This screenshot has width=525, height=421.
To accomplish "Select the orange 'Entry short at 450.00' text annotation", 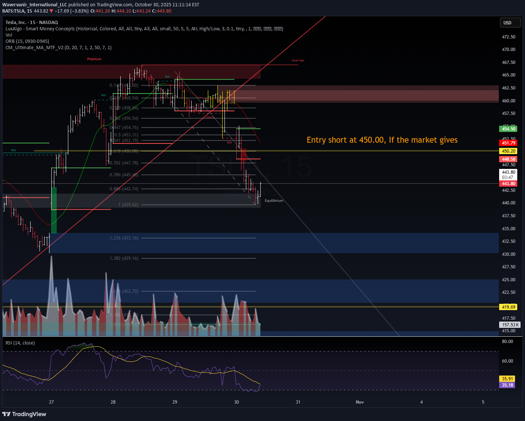I will [382, 140].
